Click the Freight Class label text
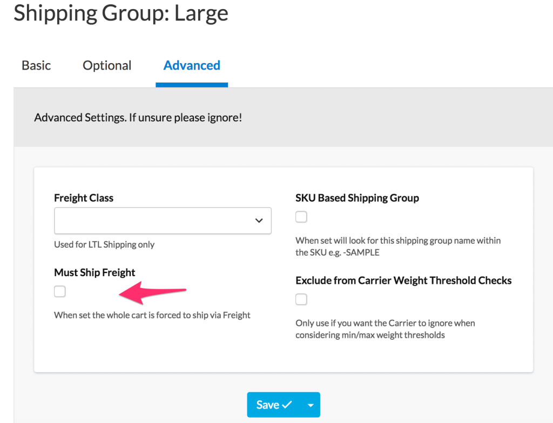553x423 pixels. pos(84,198)
